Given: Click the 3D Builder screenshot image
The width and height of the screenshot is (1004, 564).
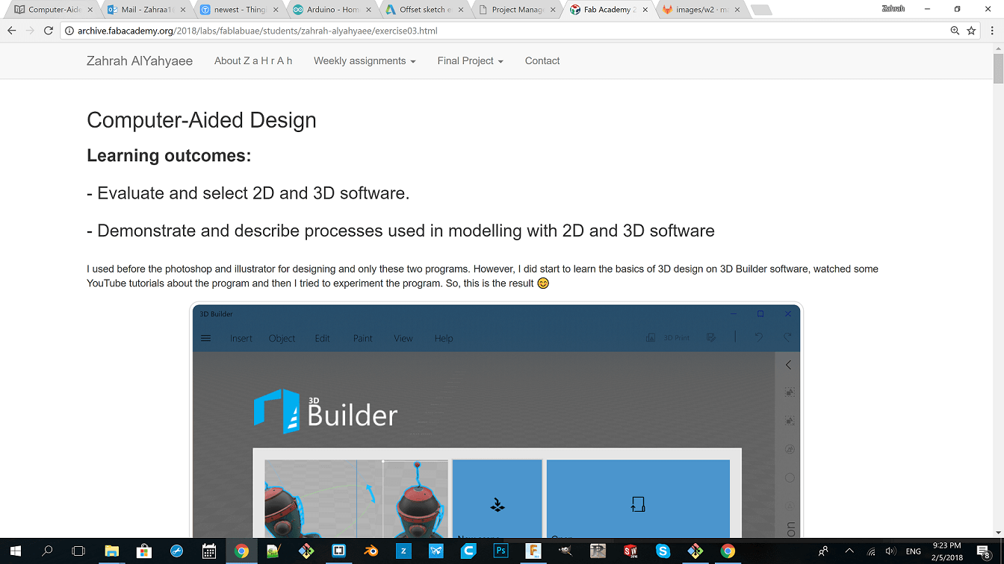Looking at the screenshot, I should tap(496, 420).
